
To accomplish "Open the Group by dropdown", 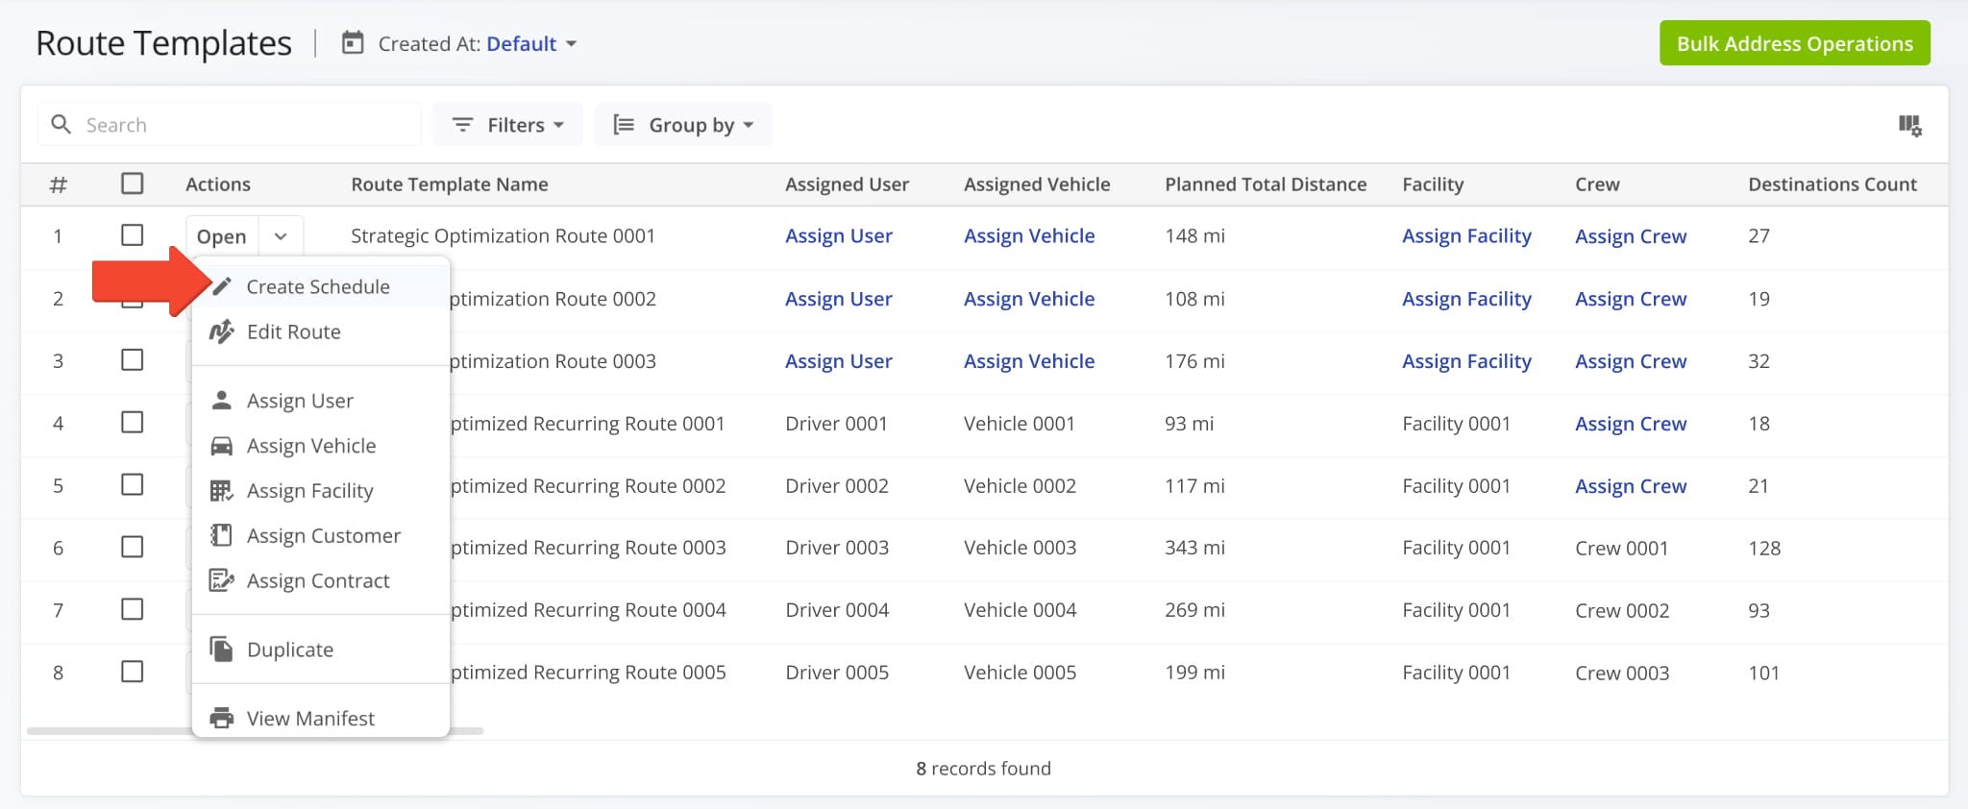I will 683,125.
